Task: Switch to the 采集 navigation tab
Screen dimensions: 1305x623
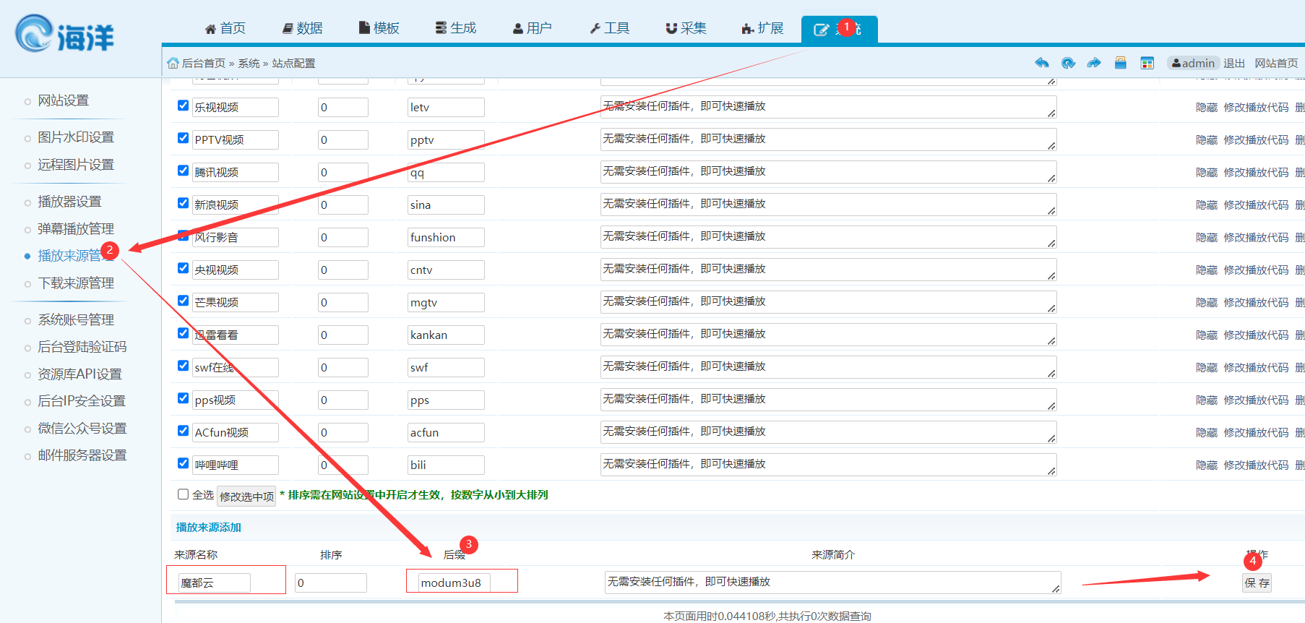Action: 686,28
